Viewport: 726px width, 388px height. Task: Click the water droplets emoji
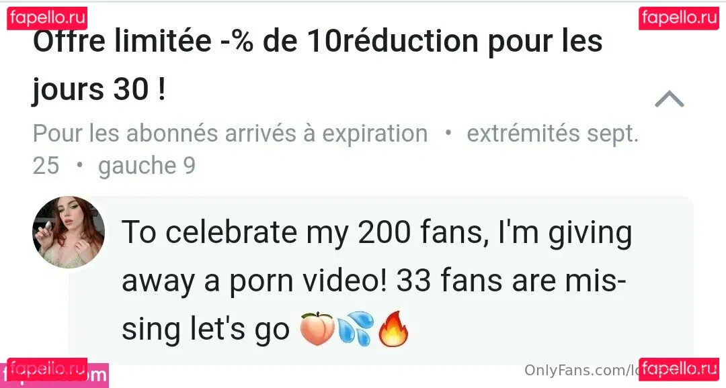(x=355, y=330)
